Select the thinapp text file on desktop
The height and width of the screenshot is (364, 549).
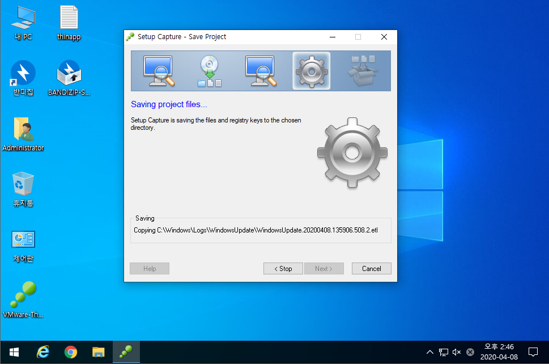click(x=69, y=23)
